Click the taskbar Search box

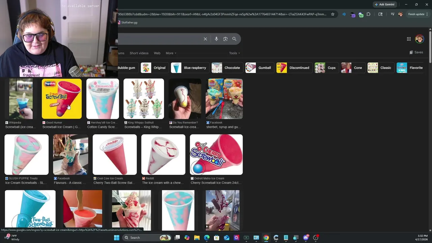(147, 238)
